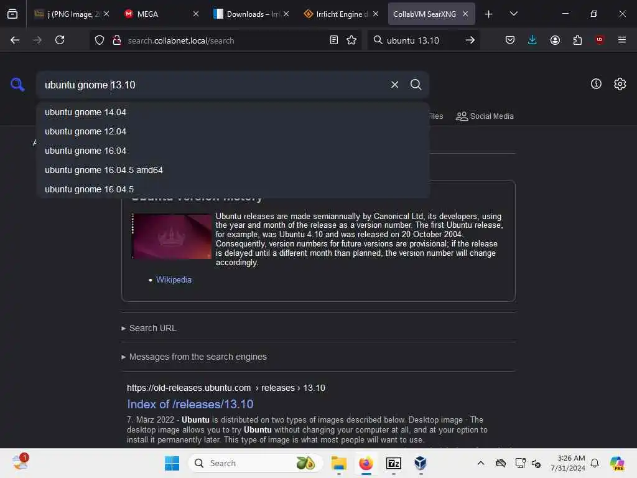Image resolution: width=637 pixels, height=478 pixels.
Task: Open the clock and date in tray
Action: click(x=568, y=463)
